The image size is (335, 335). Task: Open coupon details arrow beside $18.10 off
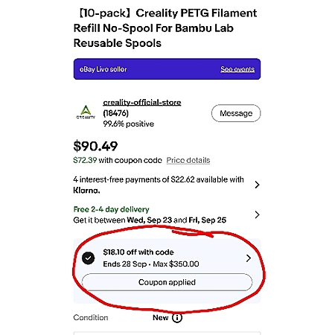[x=249, y=258]
